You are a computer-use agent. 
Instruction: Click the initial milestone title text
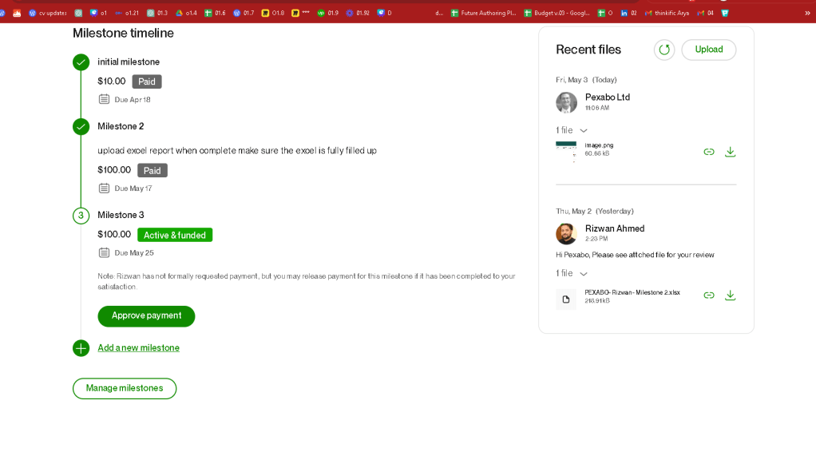(129, 62)
